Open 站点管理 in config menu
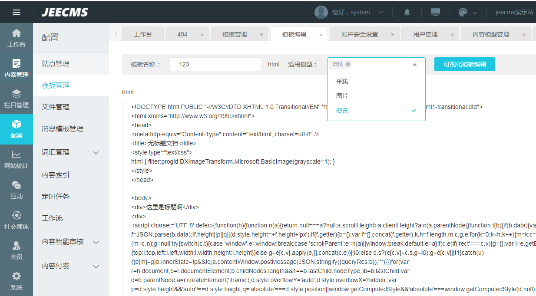 coord(71,64)
